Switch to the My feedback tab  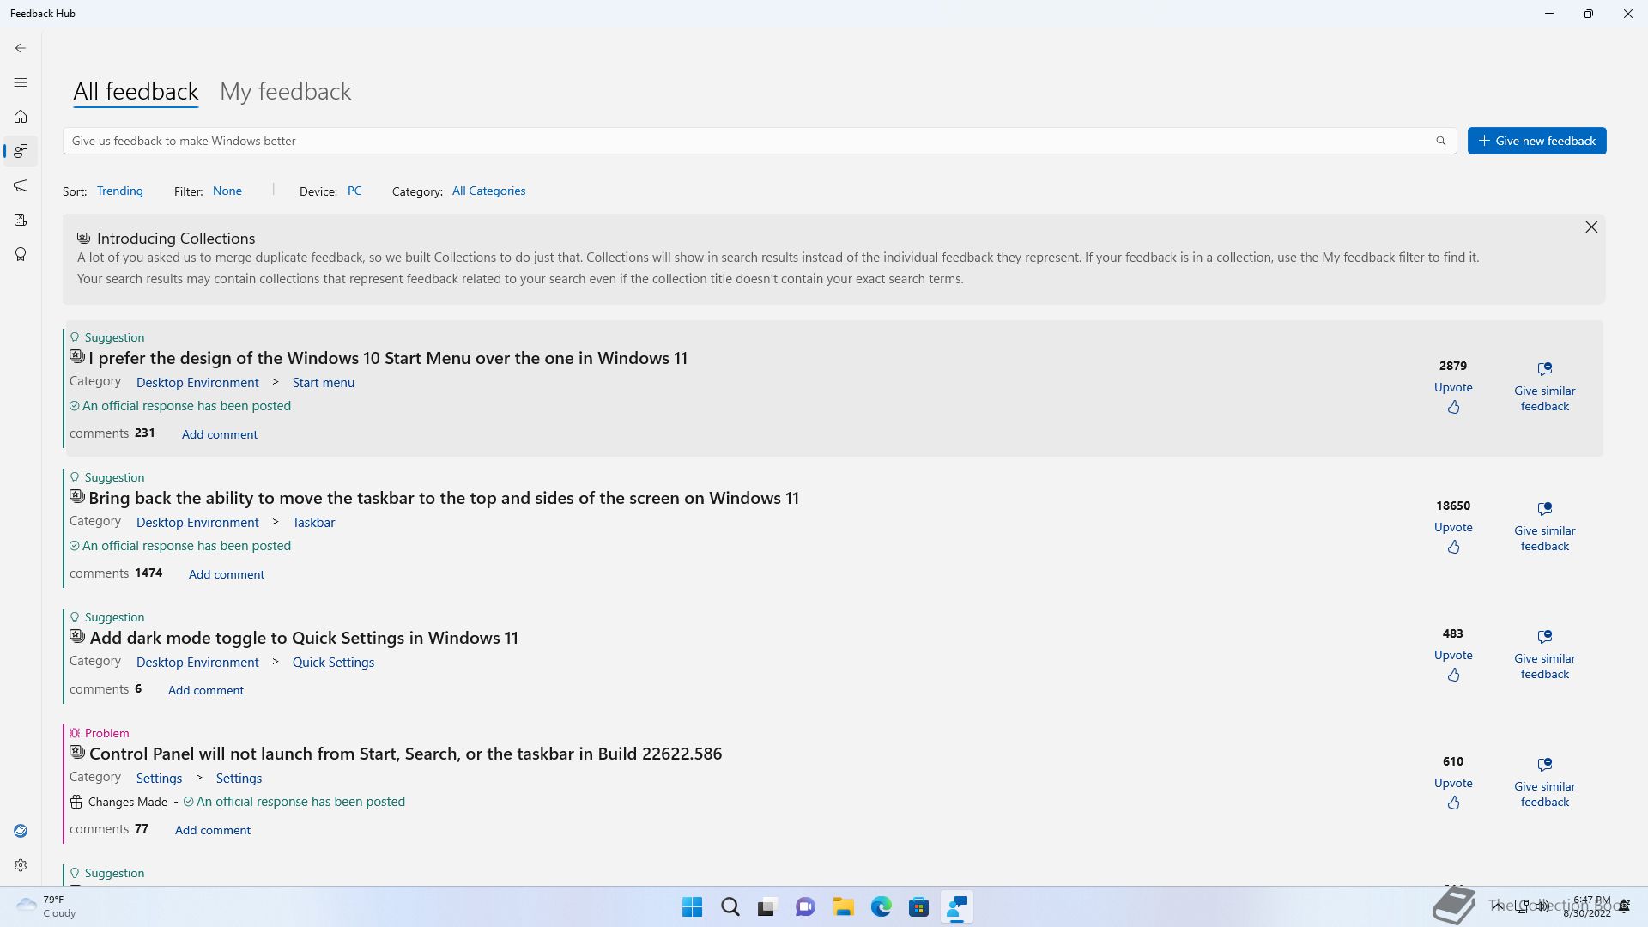pyautogui.click(x=286, y=92)
